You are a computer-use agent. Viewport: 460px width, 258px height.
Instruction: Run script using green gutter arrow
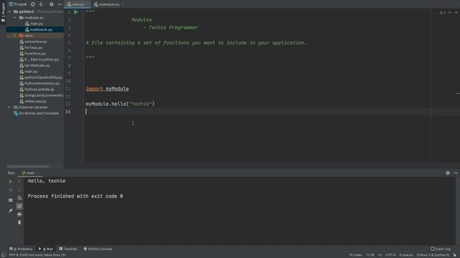click(76, 12)
